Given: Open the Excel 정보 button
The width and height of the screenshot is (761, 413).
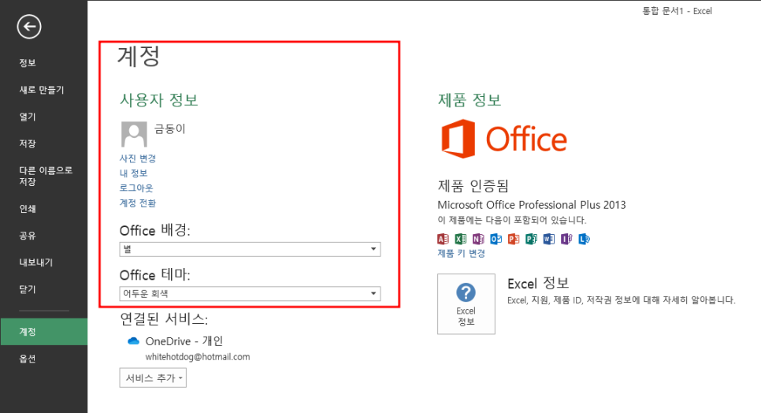Looking at the screenshot, I should (x=466, y=303).
